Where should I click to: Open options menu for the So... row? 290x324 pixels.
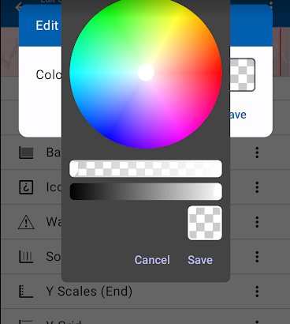[x=257, y=257]
